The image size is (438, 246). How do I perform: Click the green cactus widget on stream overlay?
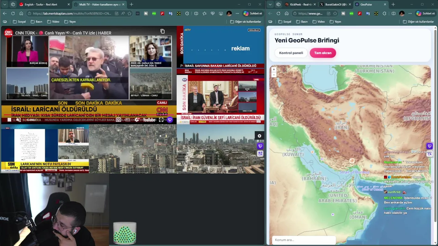[x=125, y=233]
